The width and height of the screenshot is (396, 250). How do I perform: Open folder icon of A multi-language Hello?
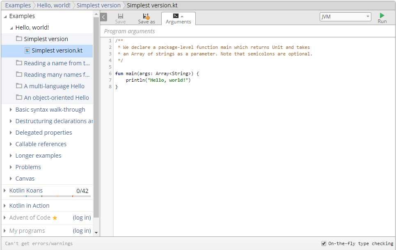19,86
